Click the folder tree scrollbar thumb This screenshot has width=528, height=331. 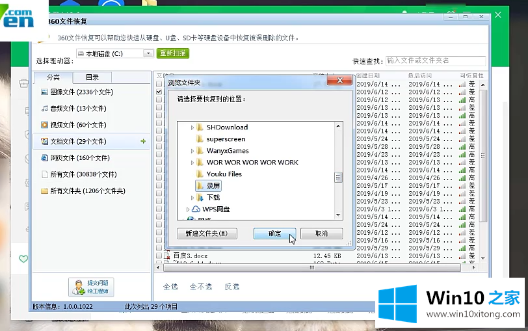(338, 177)
